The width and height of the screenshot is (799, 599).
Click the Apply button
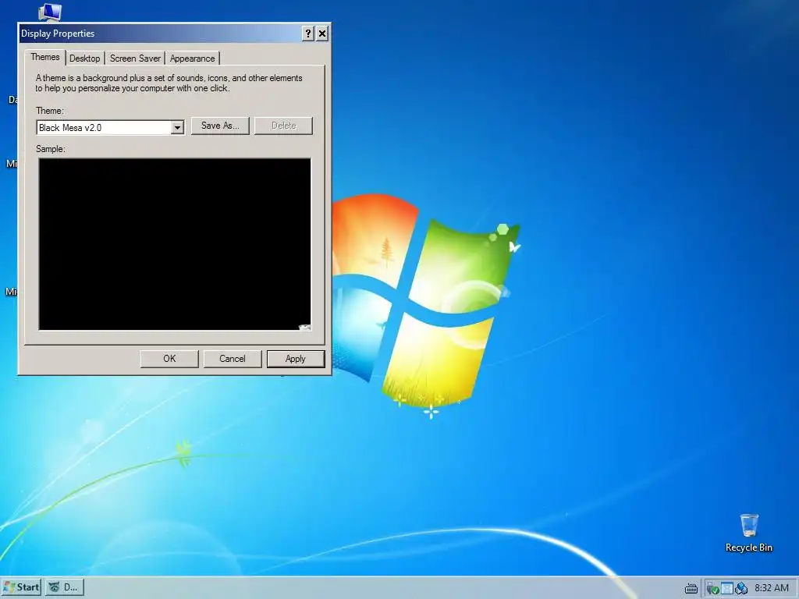pyautogui.click(x=296, y=359)
